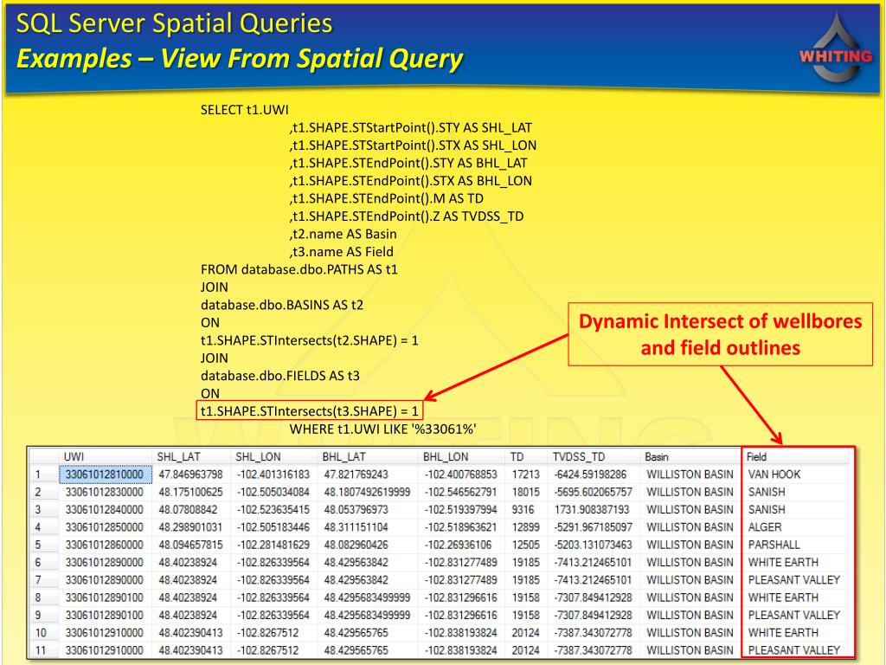Click BHL_LON value -102.400768853

[460, 475]
